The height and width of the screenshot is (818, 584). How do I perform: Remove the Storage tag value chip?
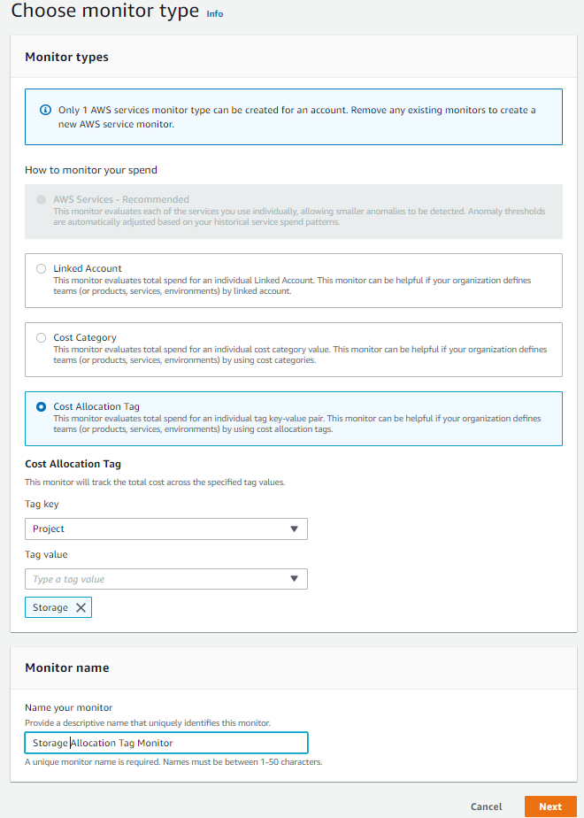coord(81,607)
